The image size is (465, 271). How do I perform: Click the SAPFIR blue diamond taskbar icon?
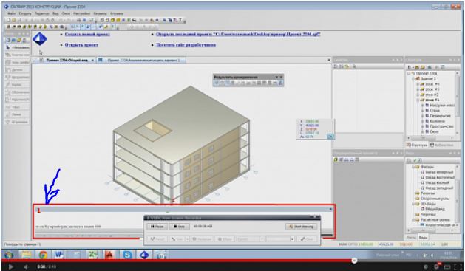[144, 255]
